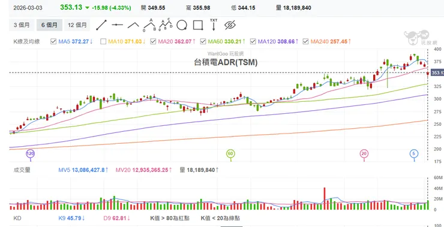Switch to the 3 個月 range
444x227 pixels.
(22, 25)
